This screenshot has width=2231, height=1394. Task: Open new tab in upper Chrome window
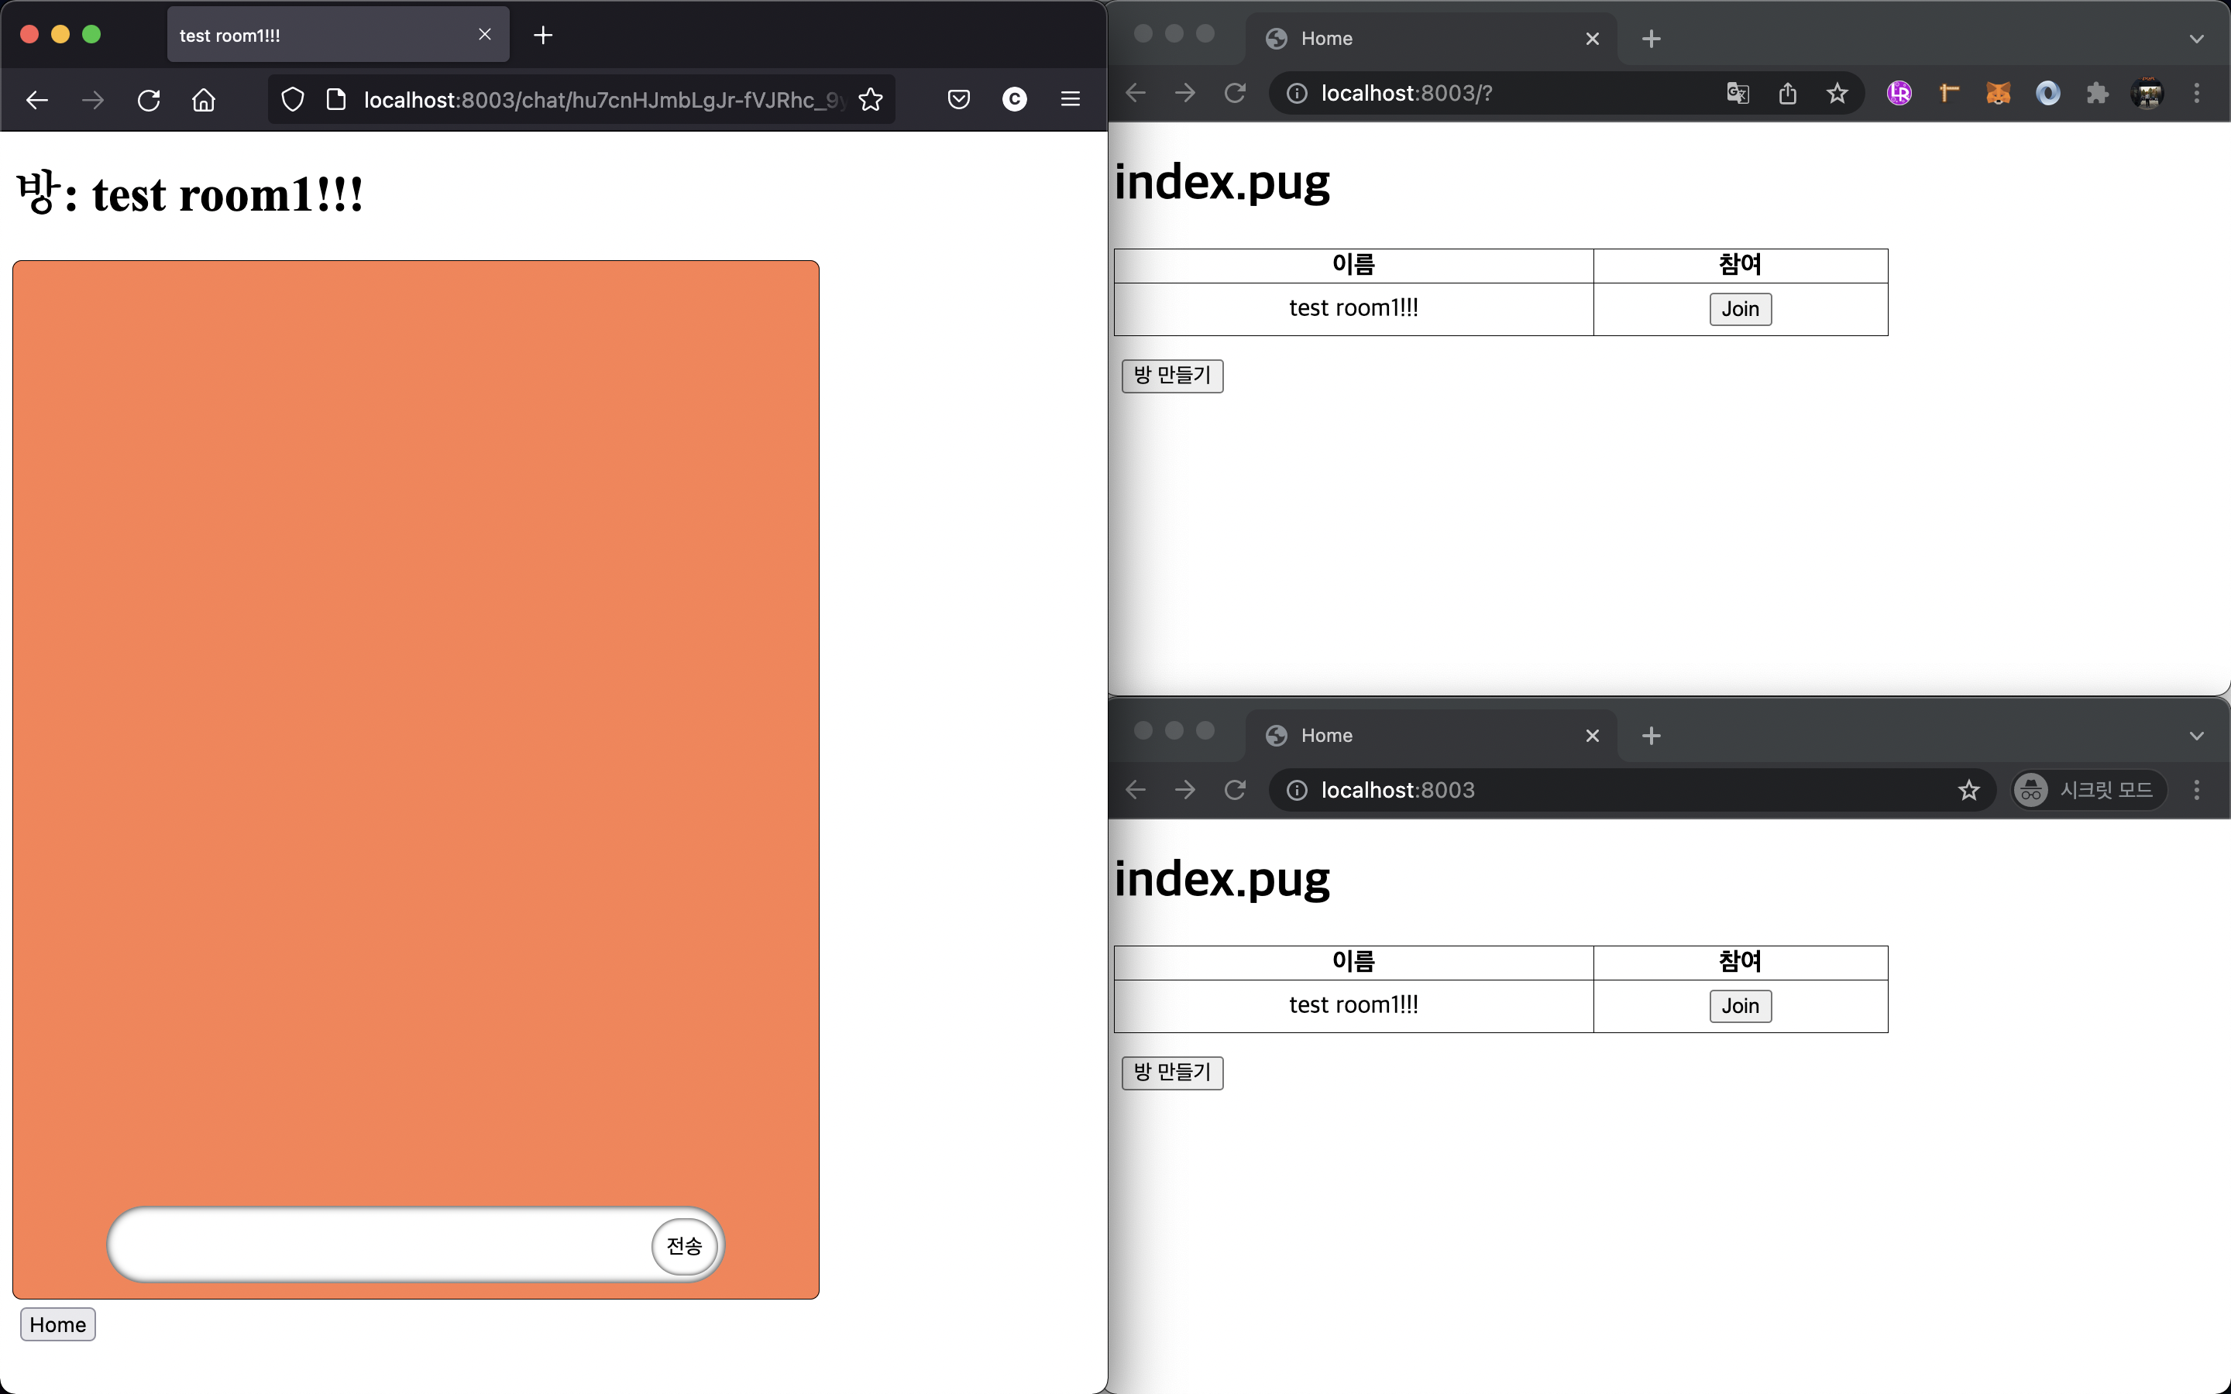[x=1651, y=39]
